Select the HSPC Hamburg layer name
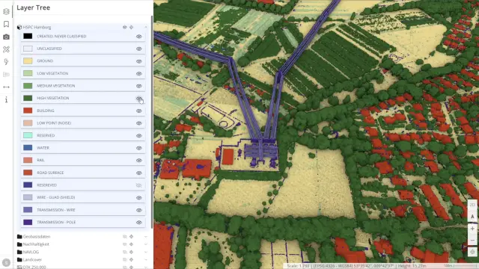Viewport: 479px width, 269px height. 37,27
